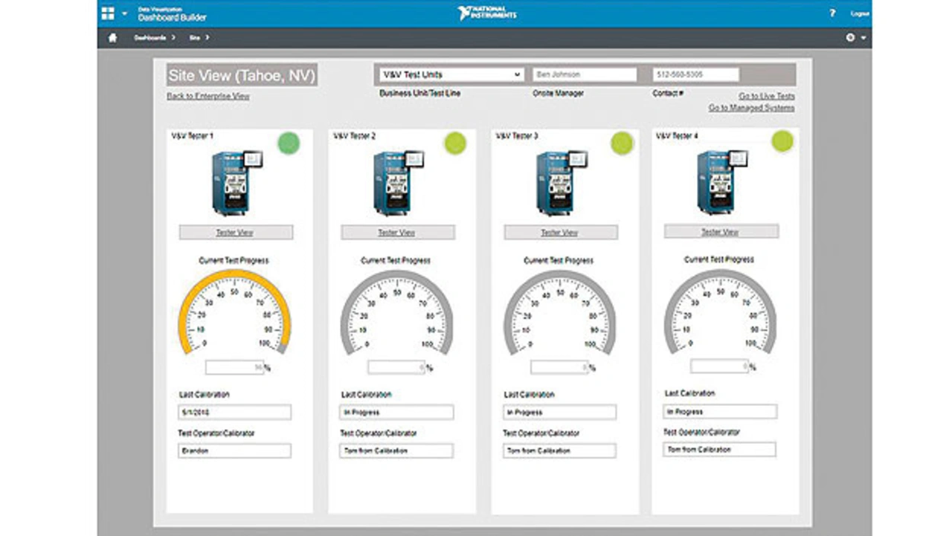Select the Site breadcrumb

[x=195, y=37]
